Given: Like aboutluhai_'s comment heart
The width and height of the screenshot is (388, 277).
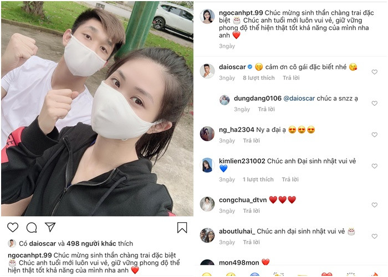Looking at the screenshot, I should coord(374,237).
